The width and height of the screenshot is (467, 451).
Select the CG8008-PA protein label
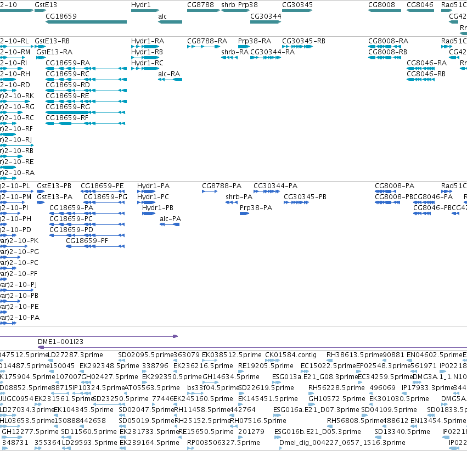[395, 186]
